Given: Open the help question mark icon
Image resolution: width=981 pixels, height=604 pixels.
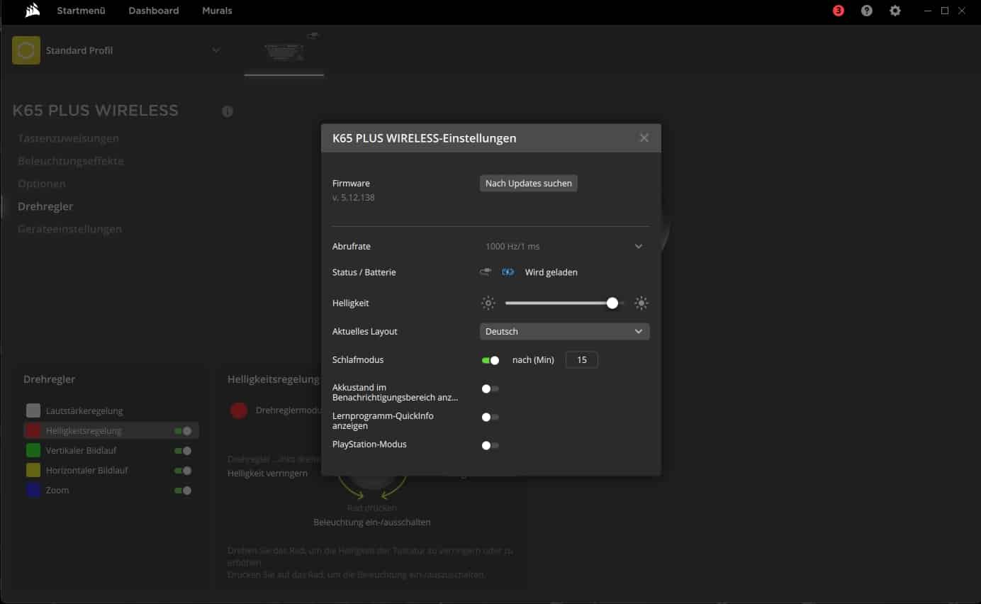Looking at the screenshot, I should [x=867, y=11].
